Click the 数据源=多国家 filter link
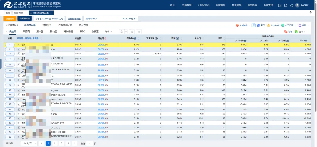Viewport: 317px width, 147px height. pos(74,18)
